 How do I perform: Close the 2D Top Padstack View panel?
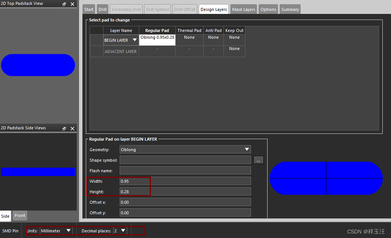point(72,4)
